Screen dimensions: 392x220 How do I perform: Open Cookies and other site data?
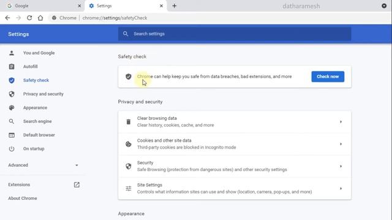coord(235,144)
